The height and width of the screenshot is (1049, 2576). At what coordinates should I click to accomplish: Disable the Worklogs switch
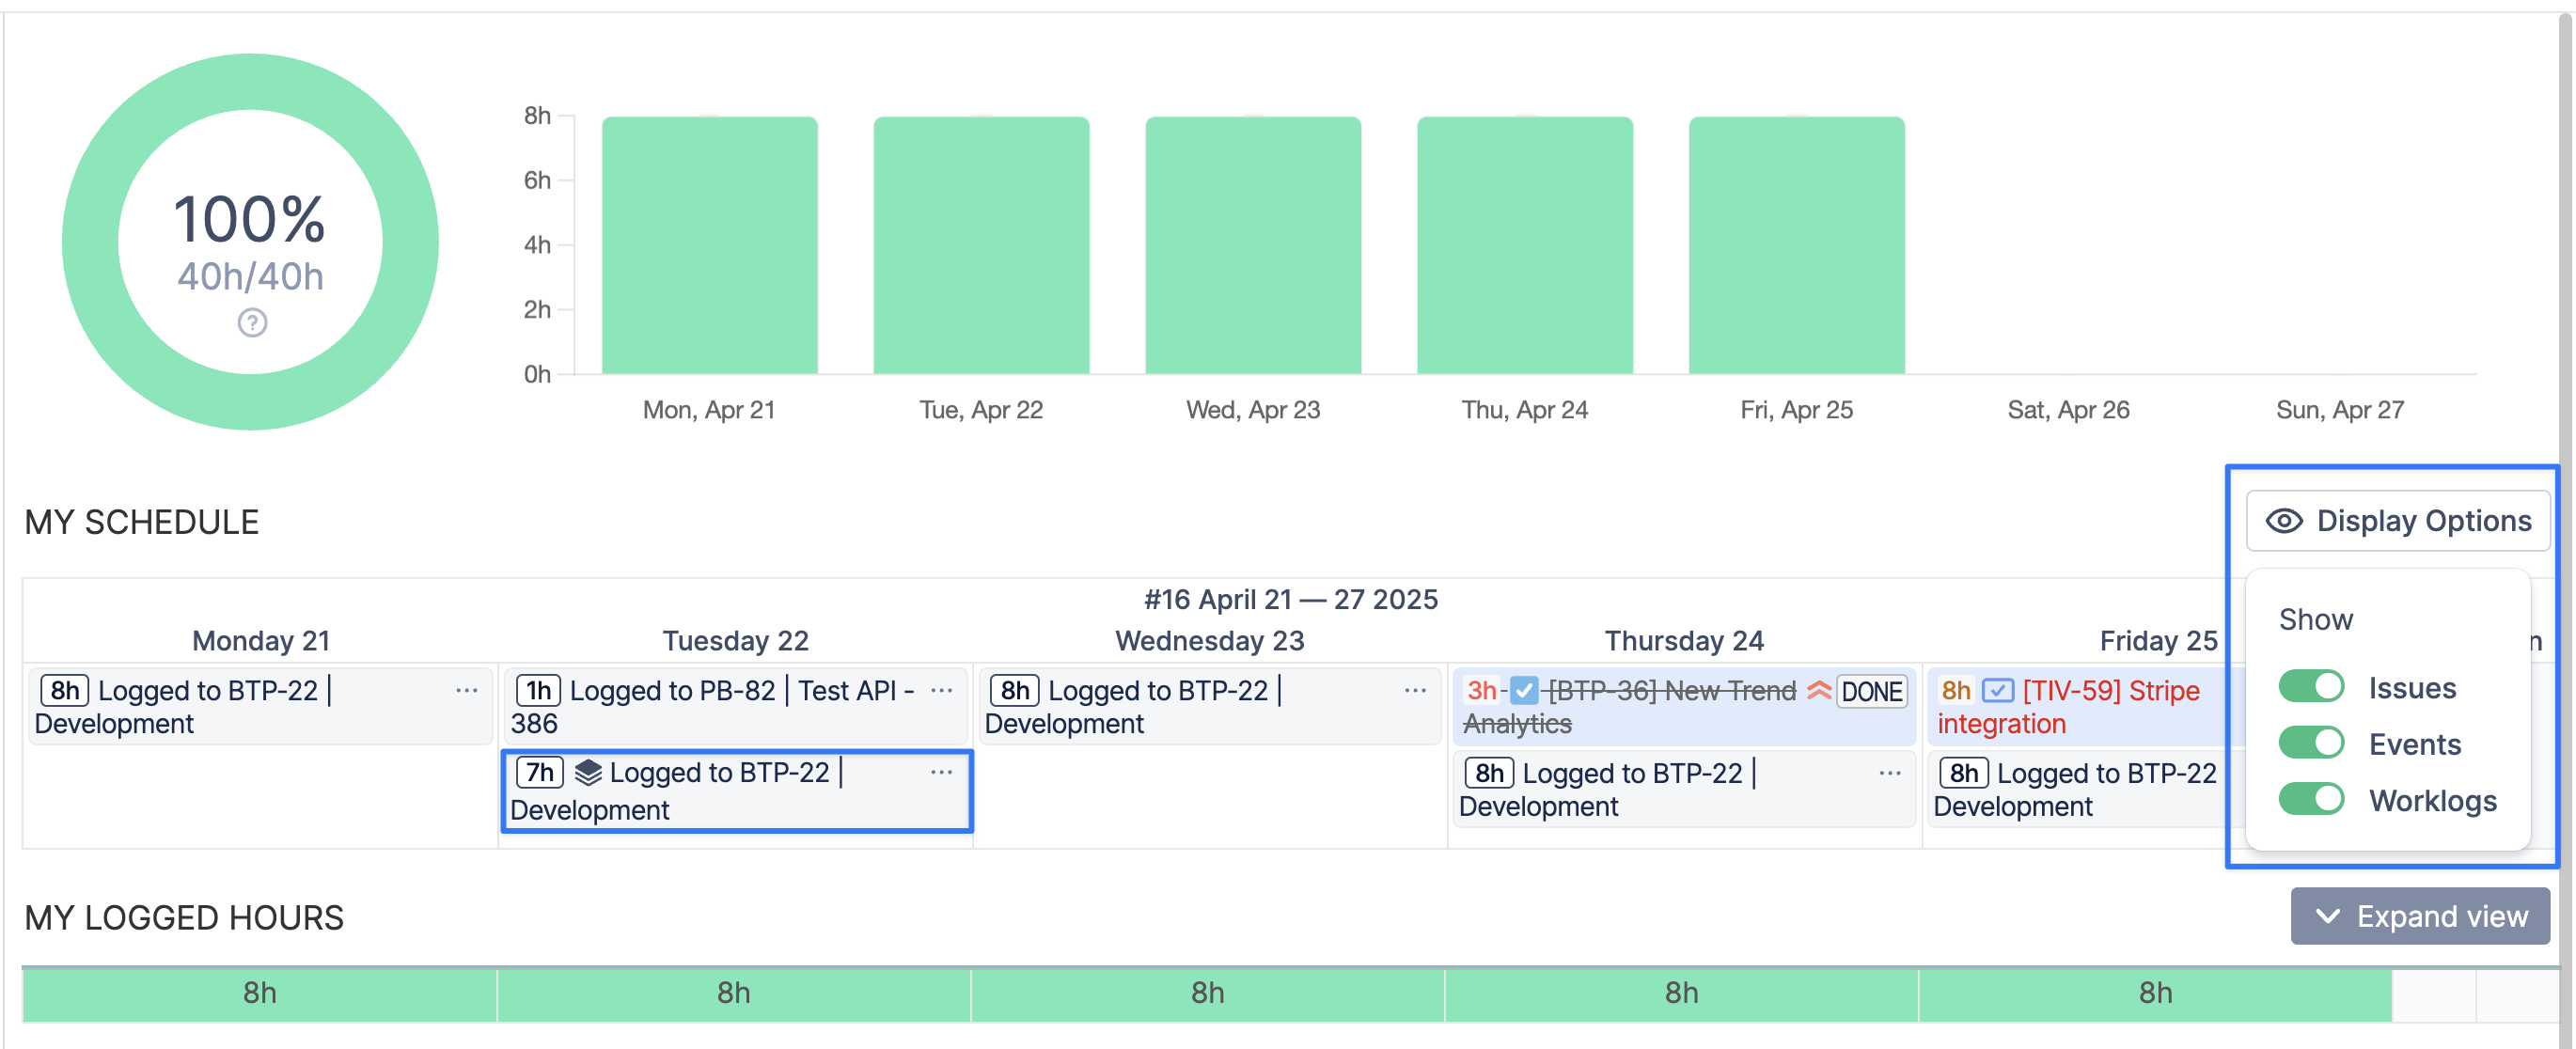[2311, 799]
